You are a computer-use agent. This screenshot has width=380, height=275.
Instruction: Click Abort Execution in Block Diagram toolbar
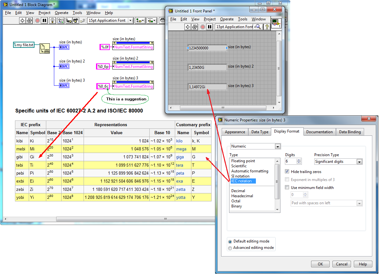click(37, 21)
